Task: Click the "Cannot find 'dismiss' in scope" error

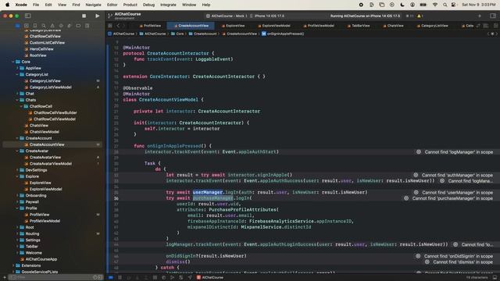Action: click(x=459, y=262)
